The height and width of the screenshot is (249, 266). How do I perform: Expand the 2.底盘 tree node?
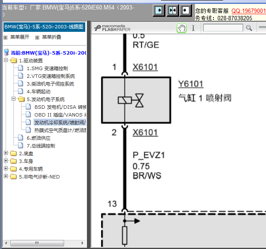coord(6,153)
